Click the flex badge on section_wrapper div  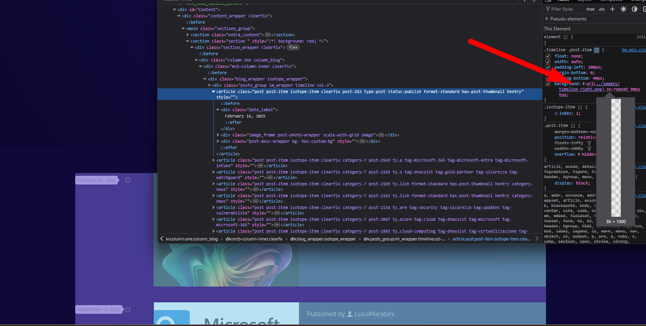(293, 47)
